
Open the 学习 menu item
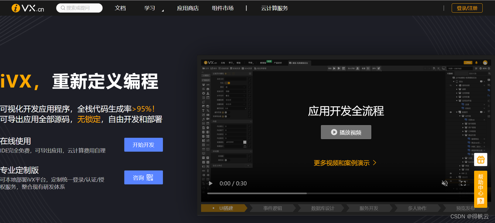point(150,8)
